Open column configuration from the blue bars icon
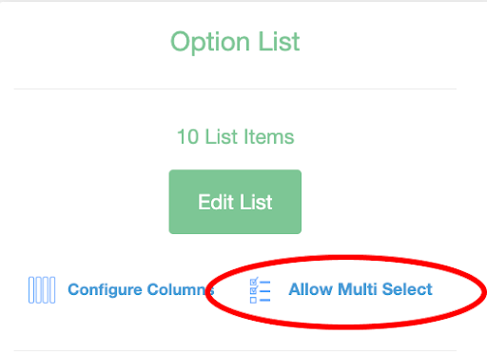487x354 pixels. (x=42, y=290)
